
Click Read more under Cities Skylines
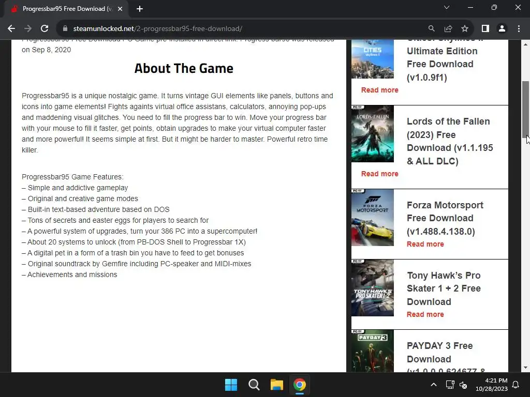click(379, 90)
